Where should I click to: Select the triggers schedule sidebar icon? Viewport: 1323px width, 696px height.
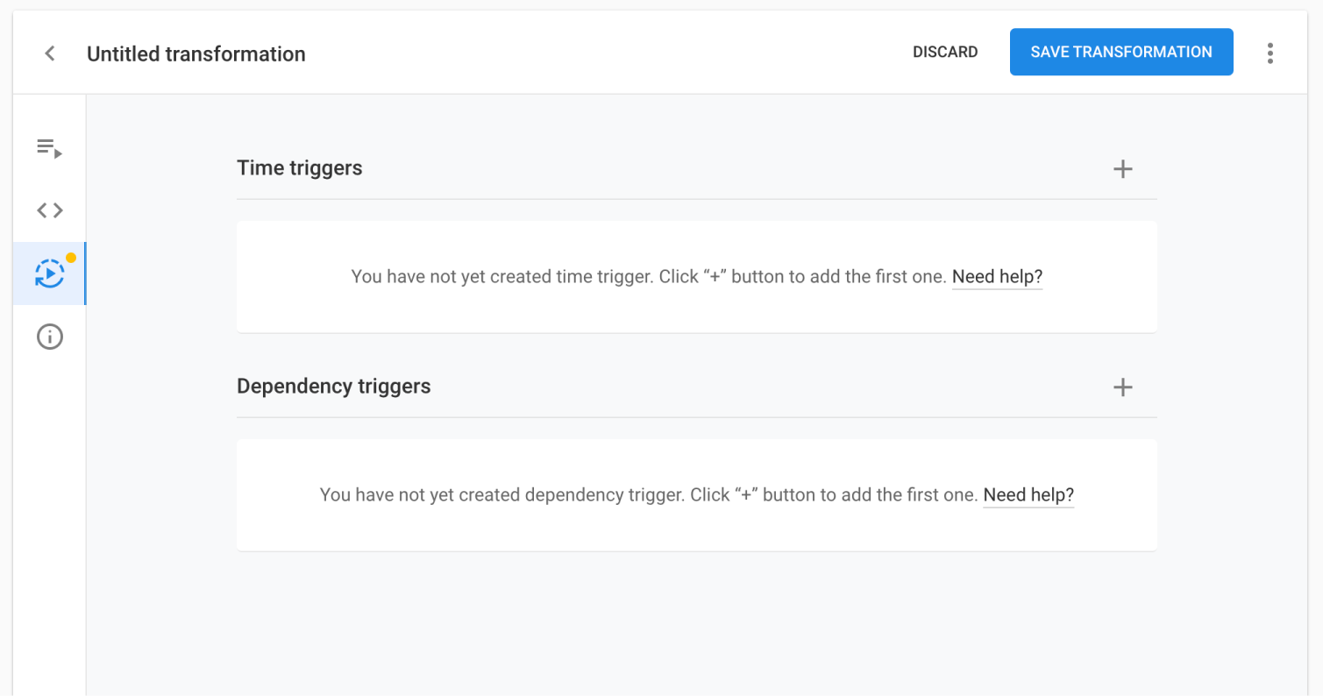(50, 273)
